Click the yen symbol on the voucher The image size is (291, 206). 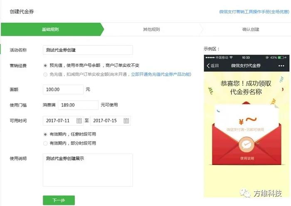click(x=241, y=122)
